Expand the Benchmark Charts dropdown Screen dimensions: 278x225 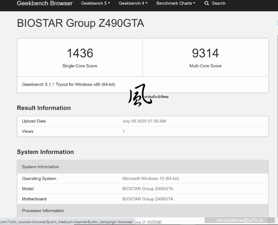pos(176,3)
